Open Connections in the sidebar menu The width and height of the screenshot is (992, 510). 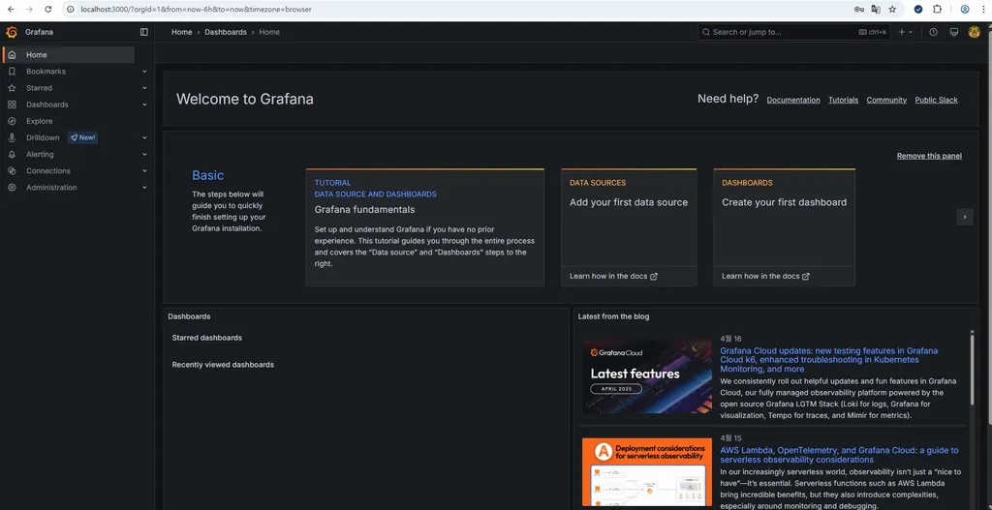48,170
